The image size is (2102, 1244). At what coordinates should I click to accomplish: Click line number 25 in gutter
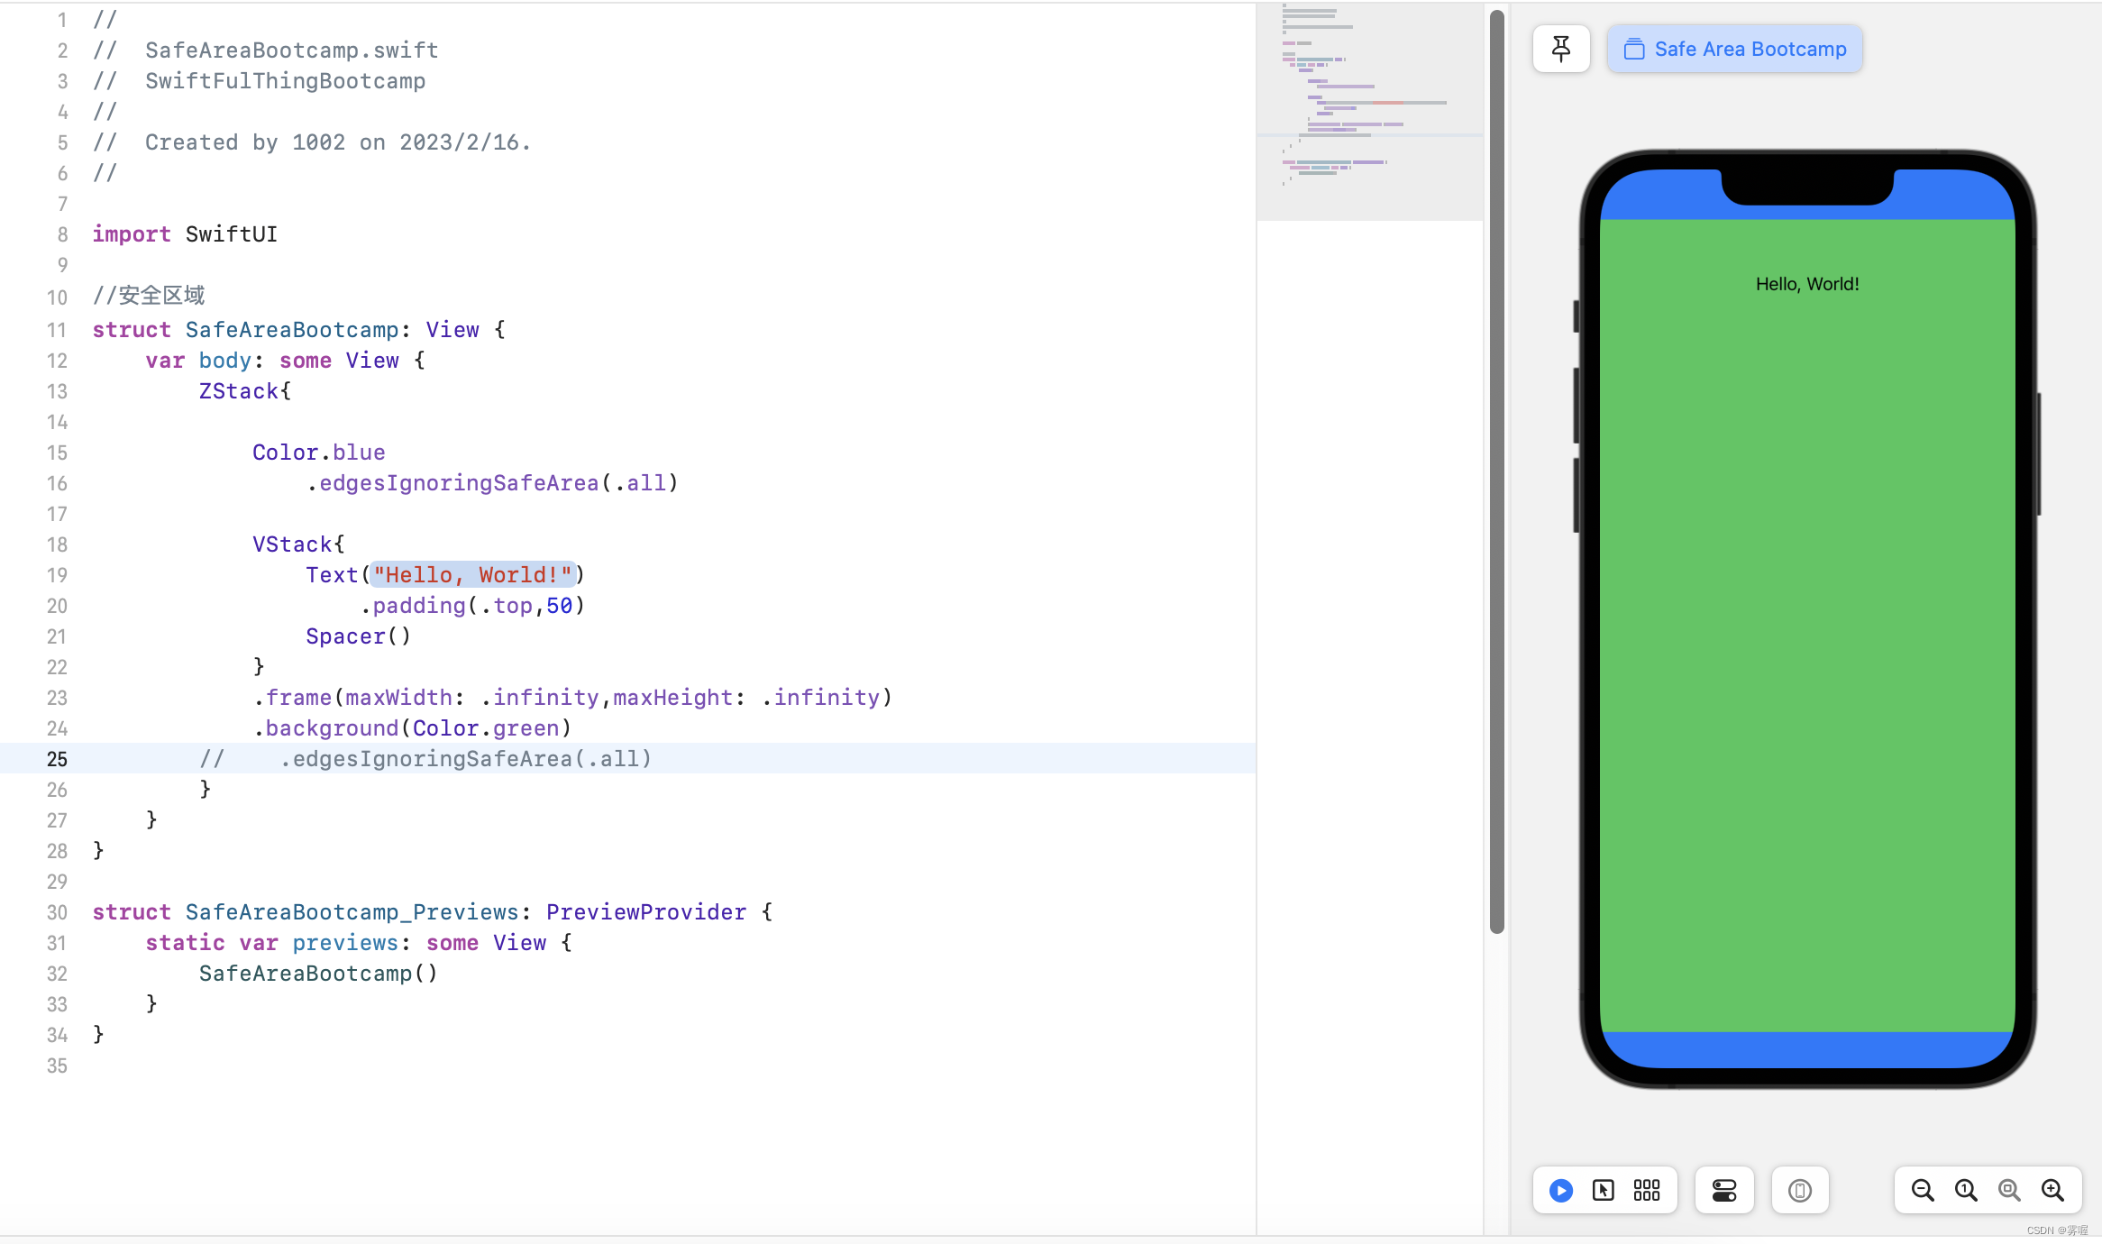tap(57, 759)
